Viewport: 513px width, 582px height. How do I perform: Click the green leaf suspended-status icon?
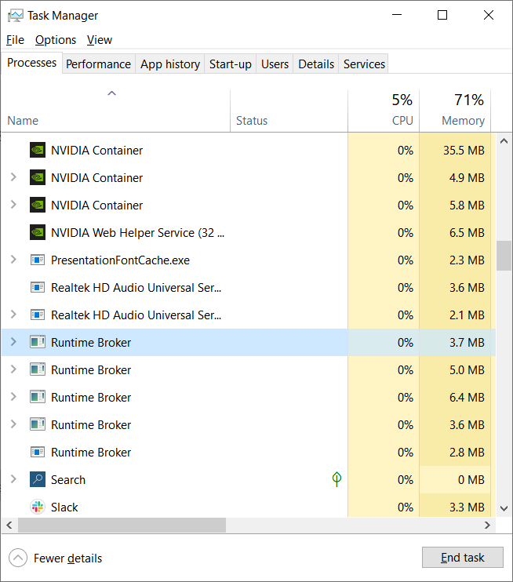337,479
